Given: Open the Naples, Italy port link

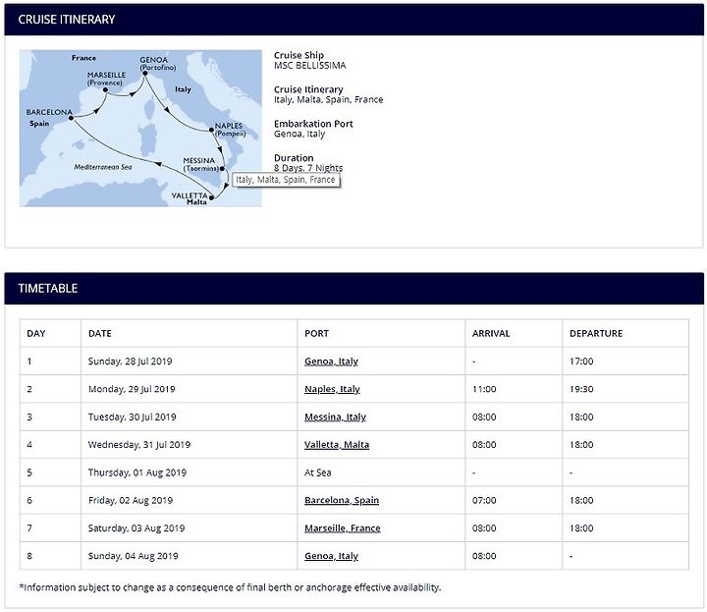Looking at the screenshot, I should (x=332, y=389).
